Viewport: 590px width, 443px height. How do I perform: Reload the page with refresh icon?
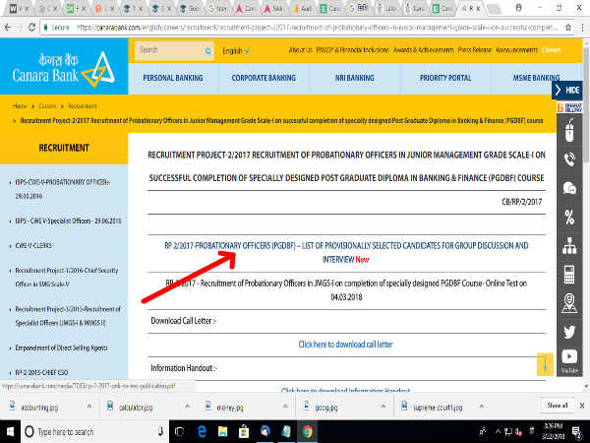[32, 28]
